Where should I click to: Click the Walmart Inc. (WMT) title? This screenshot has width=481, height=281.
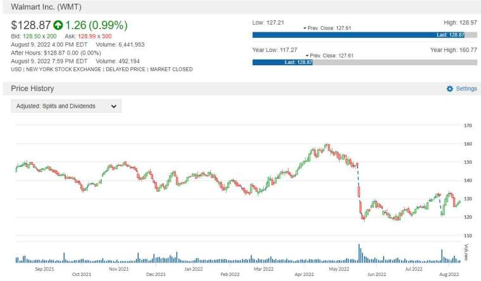pyautogui.click(x=46, y=7)
